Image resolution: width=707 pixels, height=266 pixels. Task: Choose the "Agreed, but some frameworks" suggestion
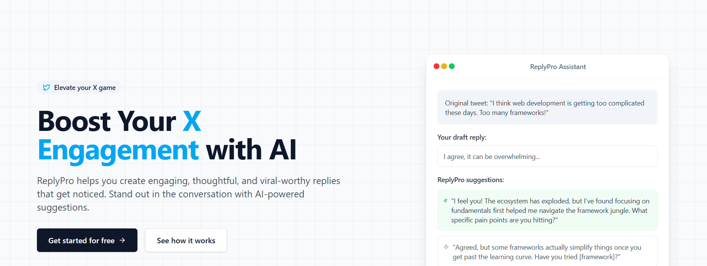click(x=547, y=252)
